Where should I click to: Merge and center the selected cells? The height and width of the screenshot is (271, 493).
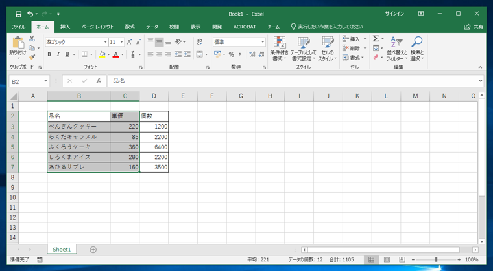[199, 54]
